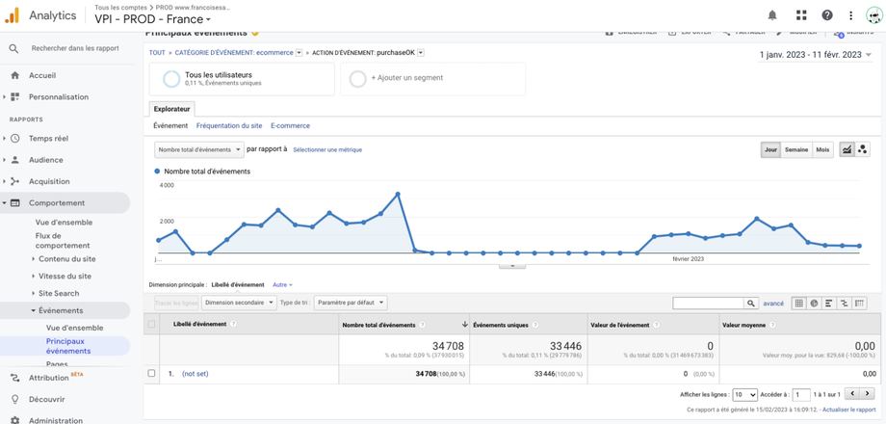Check the (not set) row checkbox

click(x=151, y=373)
